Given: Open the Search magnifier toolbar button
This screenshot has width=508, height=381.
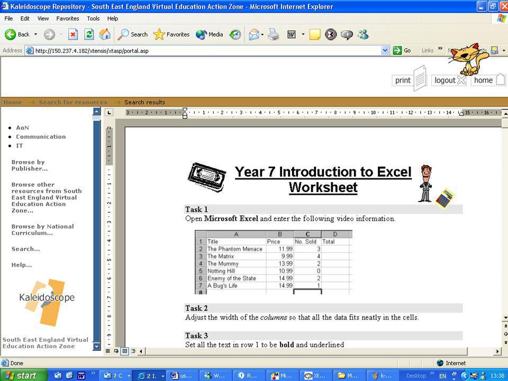Looking at the screenshot, I should pyautogui.click(x=132, y=34).
